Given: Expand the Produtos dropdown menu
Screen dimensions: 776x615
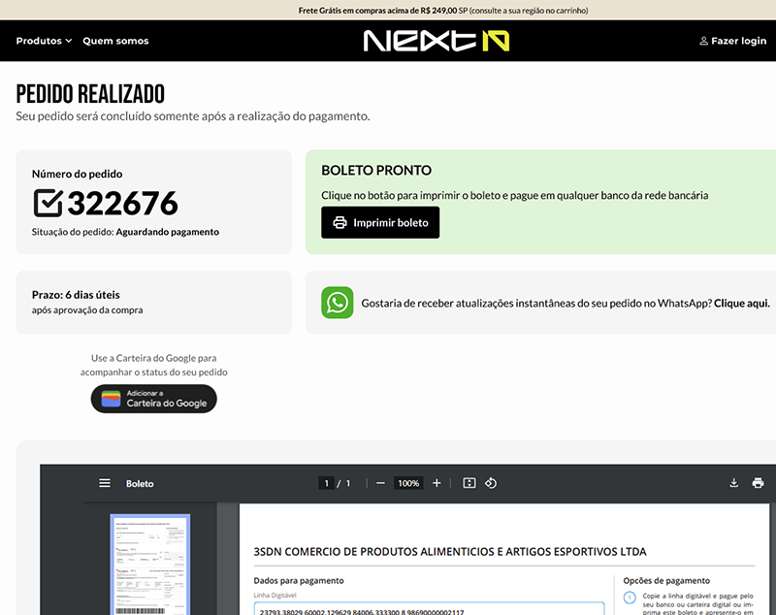Looking at the screenshot, I should 44,41.
